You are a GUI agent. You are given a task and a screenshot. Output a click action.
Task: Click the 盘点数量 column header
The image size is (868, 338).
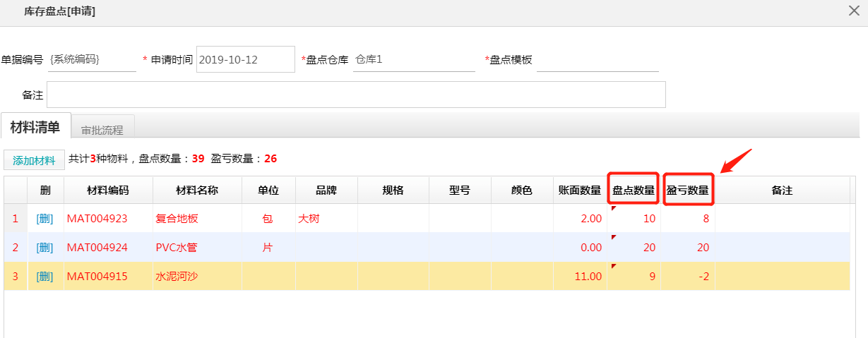(634, 190)
